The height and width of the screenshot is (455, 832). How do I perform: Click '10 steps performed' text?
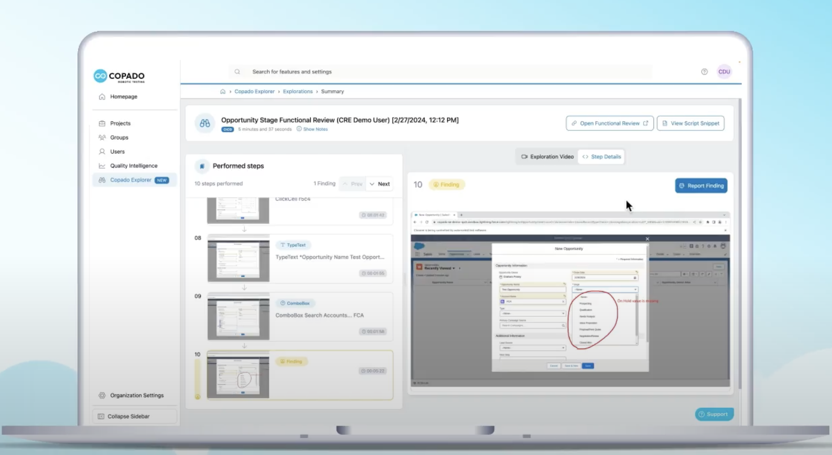click(x=218, y=183)
